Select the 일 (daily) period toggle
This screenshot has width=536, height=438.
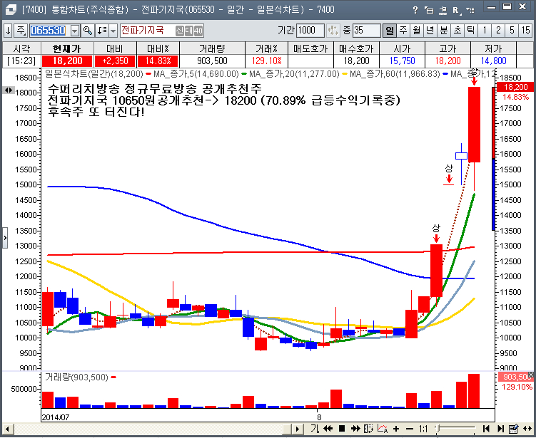coord(390,31)
